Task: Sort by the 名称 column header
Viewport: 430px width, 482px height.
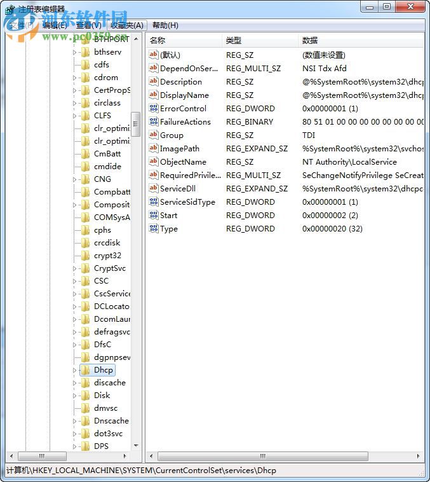Action: click(184, 40)
